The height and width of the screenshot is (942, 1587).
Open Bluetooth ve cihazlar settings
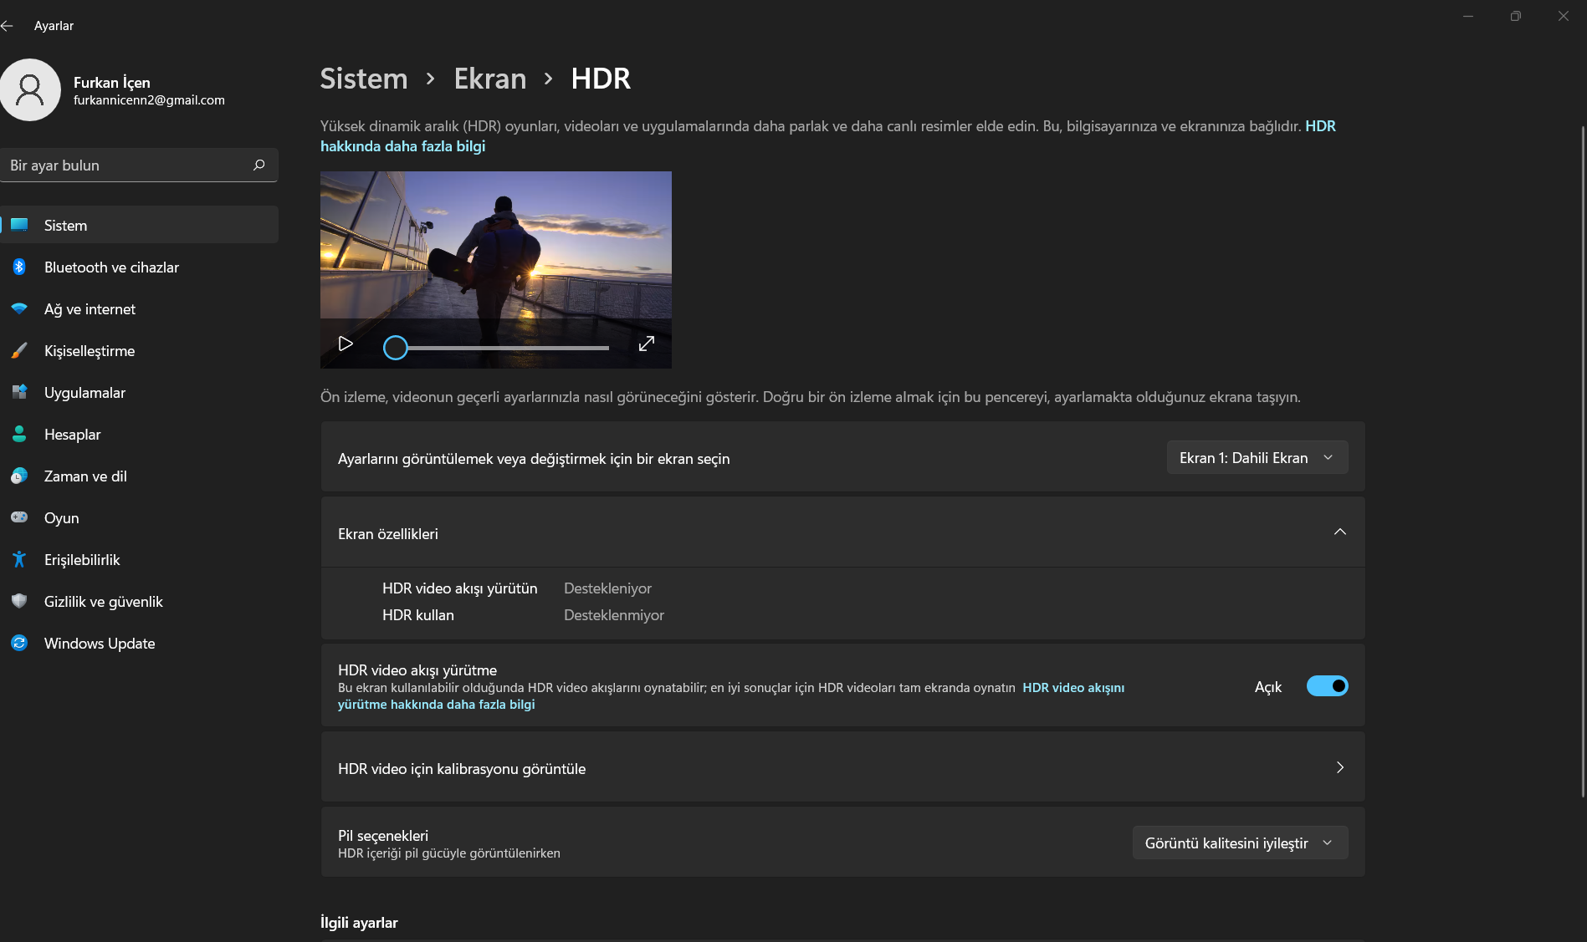pos(139,267)
